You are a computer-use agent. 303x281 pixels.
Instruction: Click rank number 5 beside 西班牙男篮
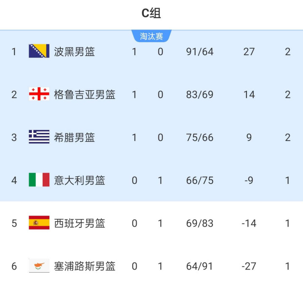[14, 223]
